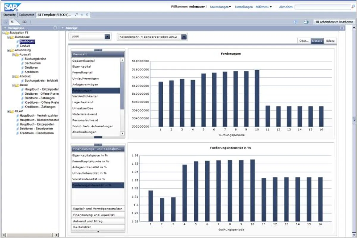Click the help question mark icon

coord(295,22)
